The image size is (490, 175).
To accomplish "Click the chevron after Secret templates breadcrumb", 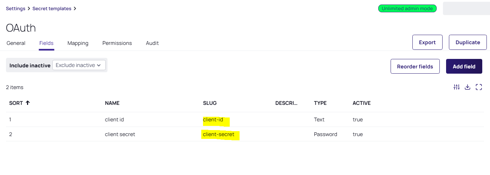I will click(75, 8).
